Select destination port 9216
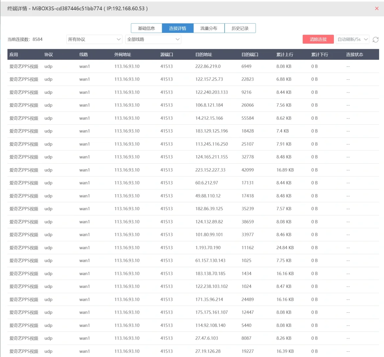This screenshot has height=357, width=384. pos(246,92)
